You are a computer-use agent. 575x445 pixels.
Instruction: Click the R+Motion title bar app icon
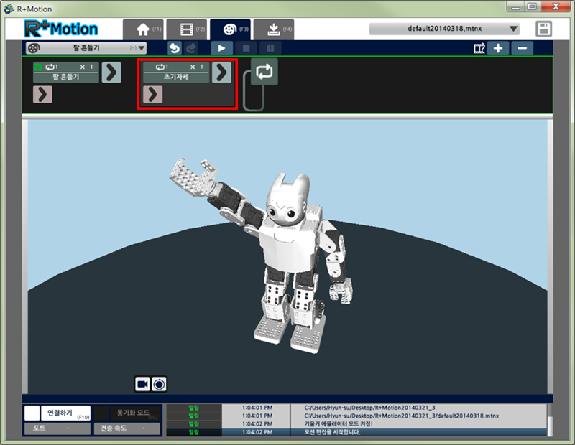9,9
